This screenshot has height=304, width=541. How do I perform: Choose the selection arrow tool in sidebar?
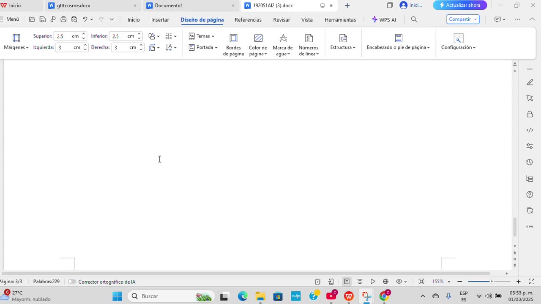tap(530, 98)
